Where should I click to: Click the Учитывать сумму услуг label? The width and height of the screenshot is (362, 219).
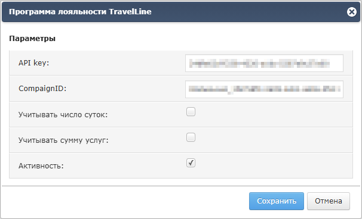tap(63, 140)
